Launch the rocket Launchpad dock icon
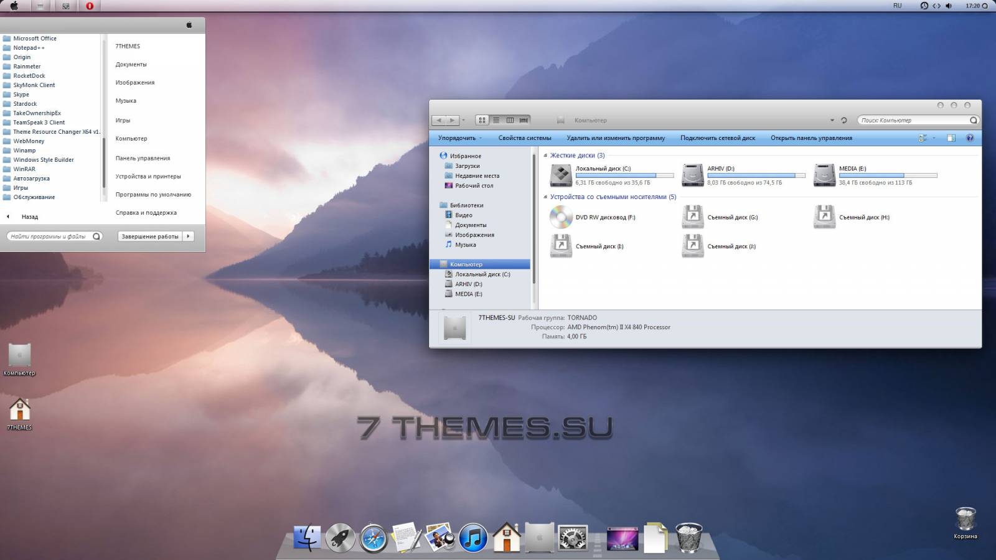Image resolution: width=996 pixels, height=560 pixels. tap(341, 538)
